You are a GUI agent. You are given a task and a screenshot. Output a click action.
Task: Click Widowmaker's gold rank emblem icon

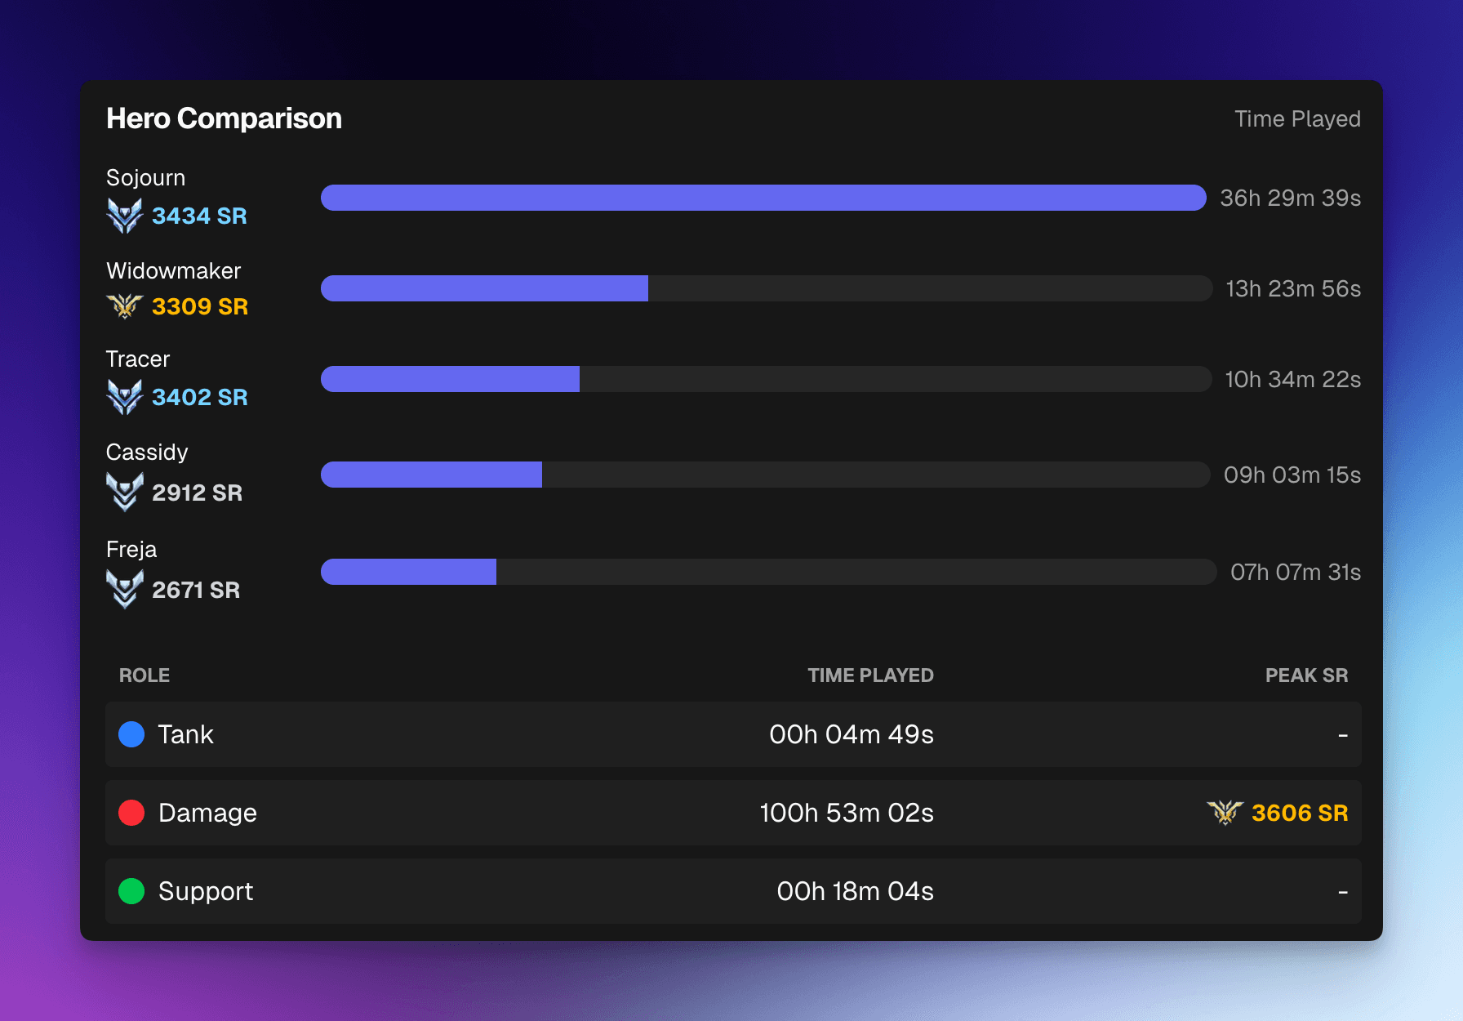125,306
